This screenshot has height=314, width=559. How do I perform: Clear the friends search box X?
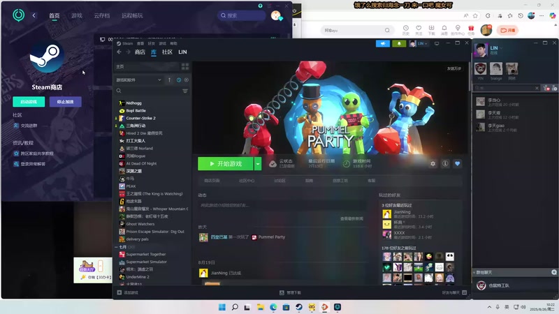coord(537,88)
